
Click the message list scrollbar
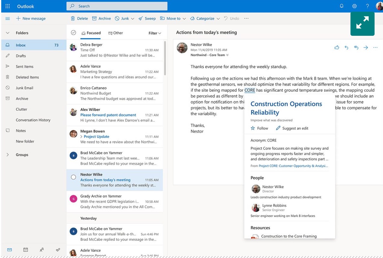point(165,58)
